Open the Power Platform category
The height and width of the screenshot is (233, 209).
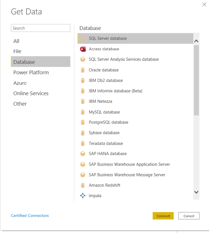pyautogui.click(x=41, y=72)
